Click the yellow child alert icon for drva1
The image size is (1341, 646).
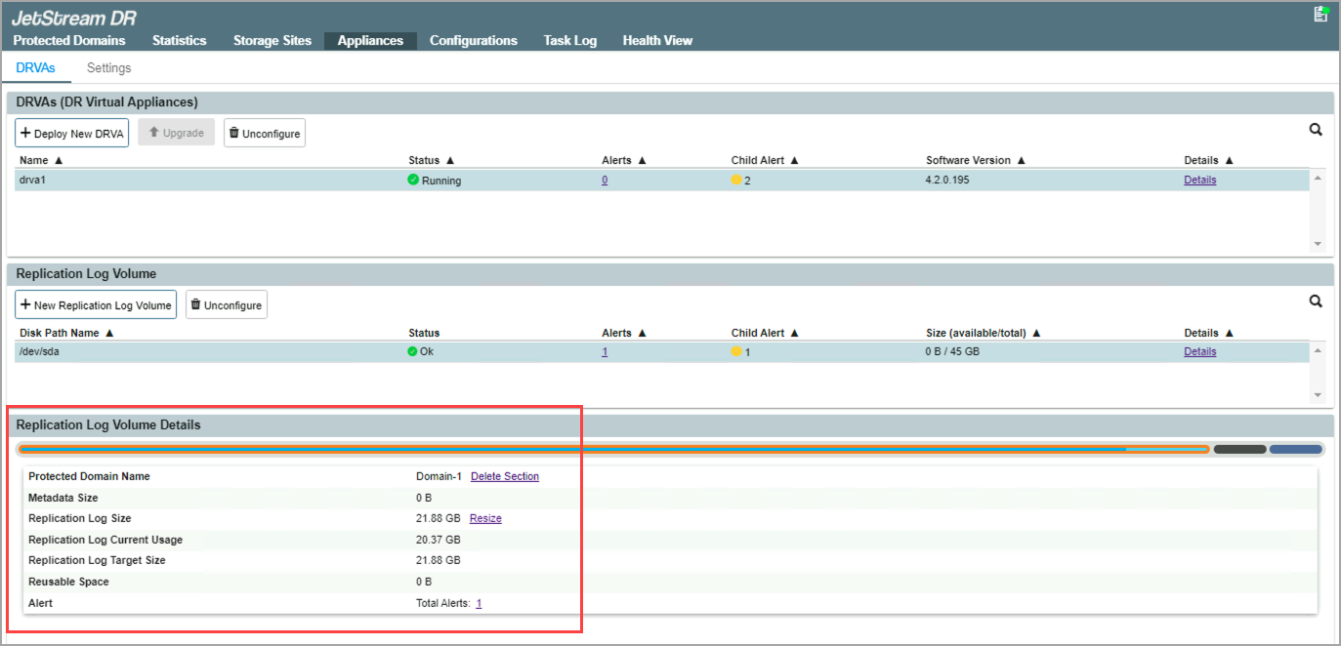pyautogui.click(x=736, y=181)
